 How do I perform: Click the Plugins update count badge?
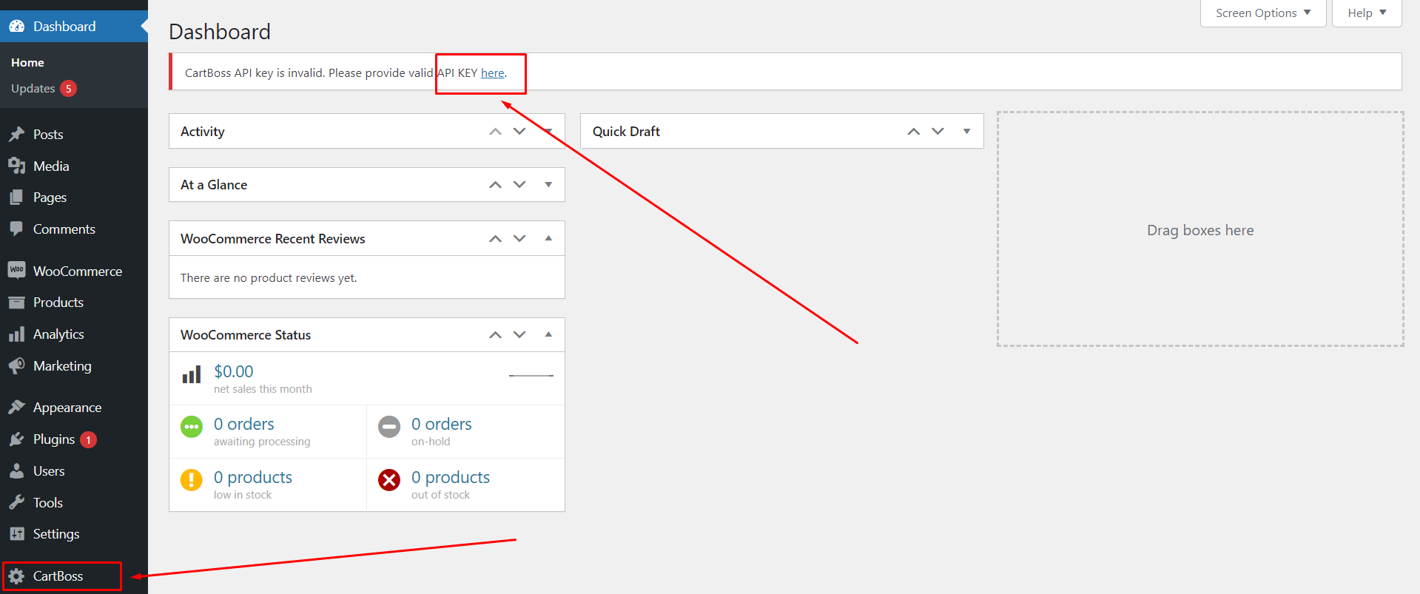(88, 439)
